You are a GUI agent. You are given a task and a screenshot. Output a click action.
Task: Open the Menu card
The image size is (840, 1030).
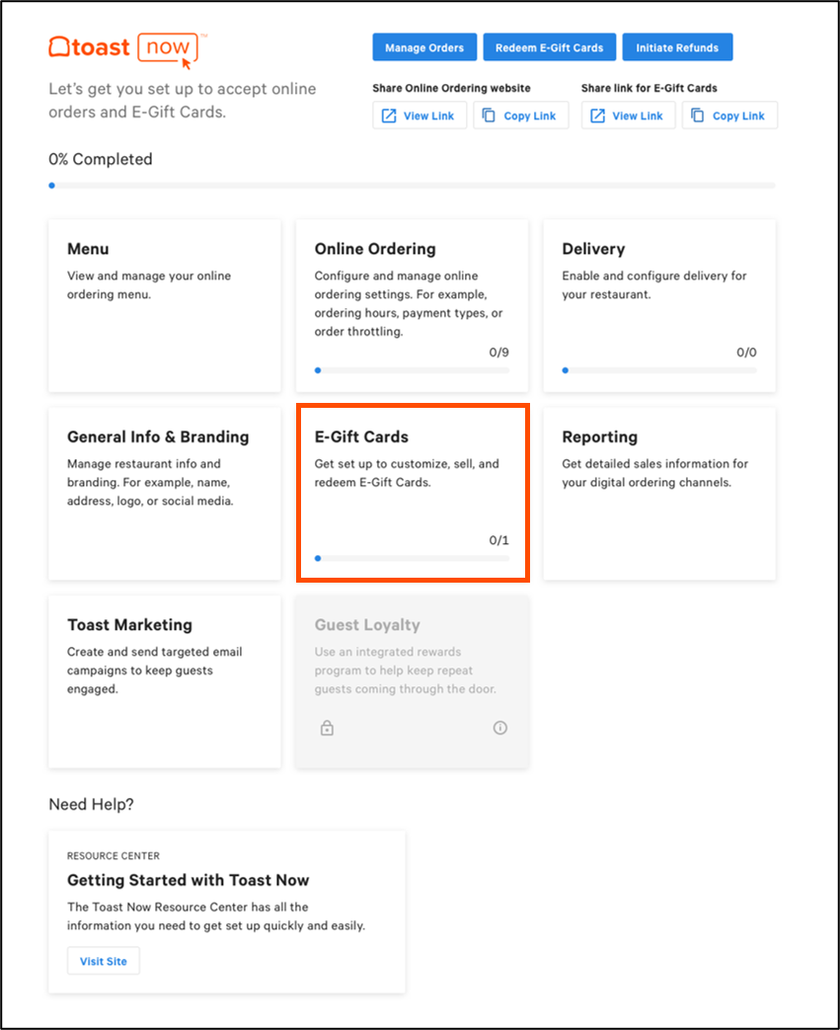click(x=165, y=306)
